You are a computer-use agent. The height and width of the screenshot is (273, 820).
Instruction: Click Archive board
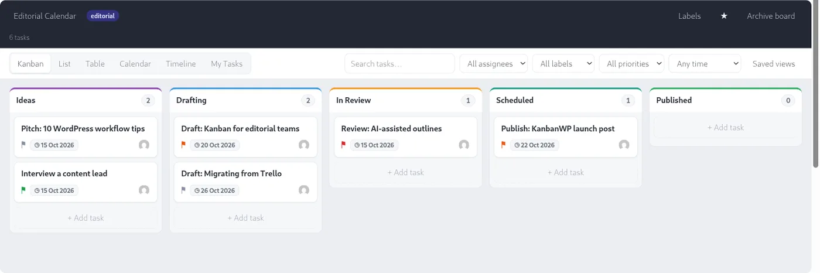771,16
